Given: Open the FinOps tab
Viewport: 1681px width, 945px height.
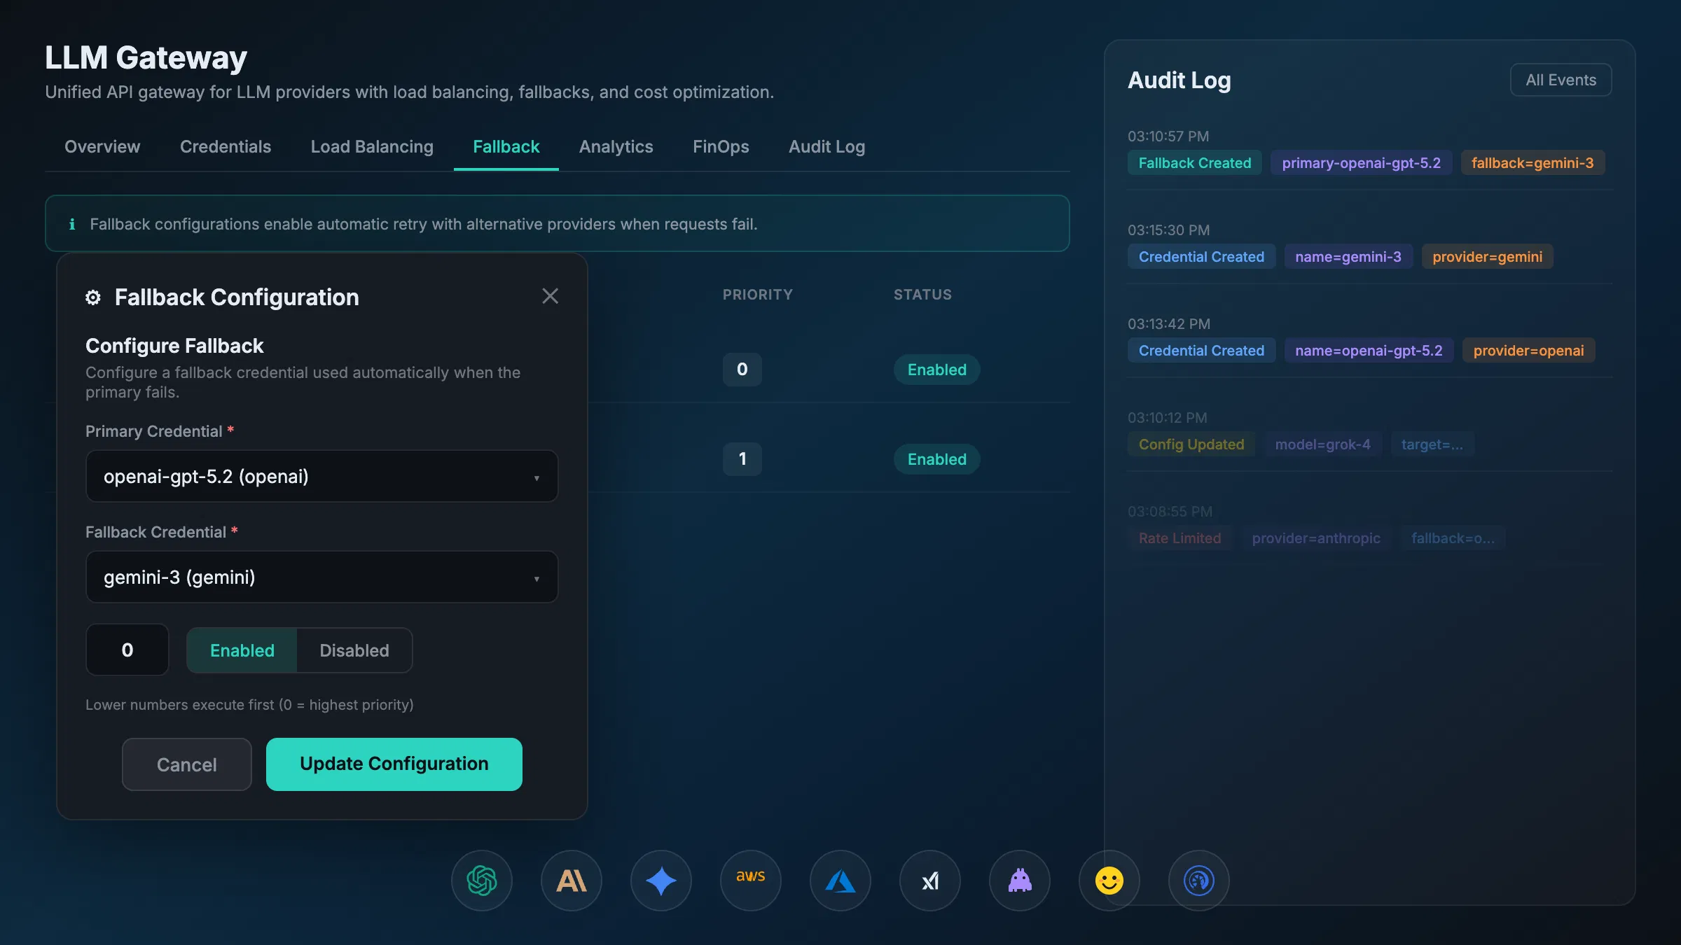Looking at the screenshot, I should [721, 146].
